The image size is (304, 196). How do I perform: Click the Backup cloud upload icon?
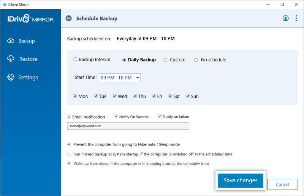click(11, 41)
